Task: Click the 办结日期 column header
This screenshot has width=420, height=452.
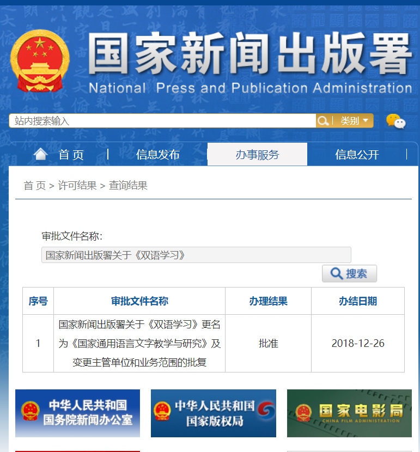Action: tap(358, 301)
